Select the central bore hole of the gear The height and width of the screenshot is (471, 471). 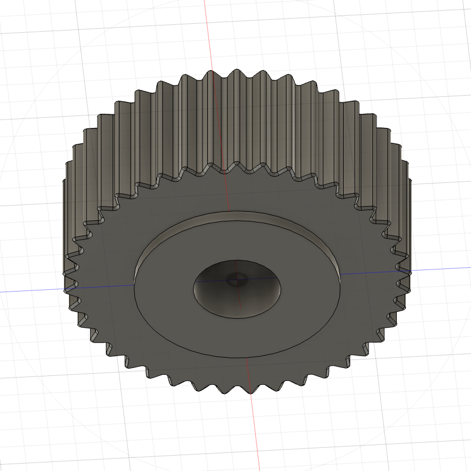click(237, 289)
